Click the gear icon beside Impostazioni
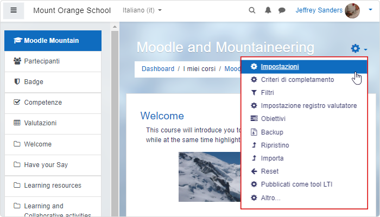Viewport: 380px width, 217px height. tap(254, 66)
